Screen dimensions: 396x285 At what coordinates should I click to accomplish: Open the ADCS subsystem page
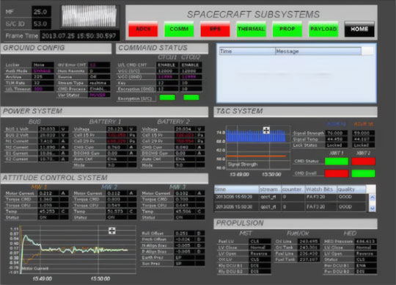pyautogui.click(x=143, y=29)
